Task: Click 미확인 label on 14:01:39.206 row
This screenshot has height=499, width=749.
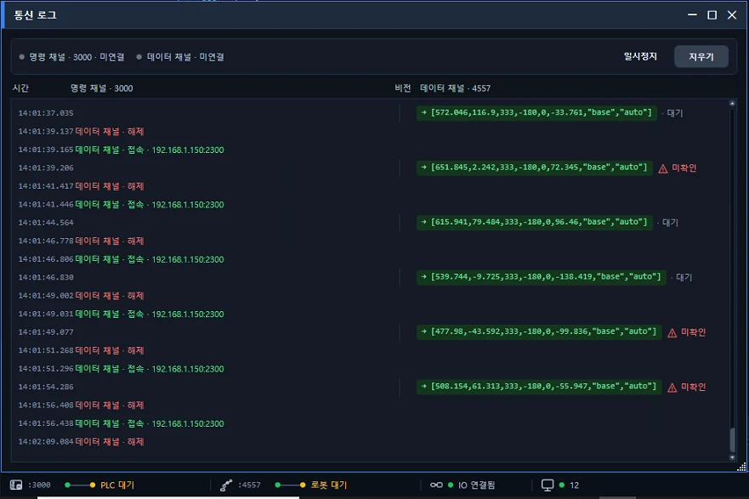Action: [684, 168]
